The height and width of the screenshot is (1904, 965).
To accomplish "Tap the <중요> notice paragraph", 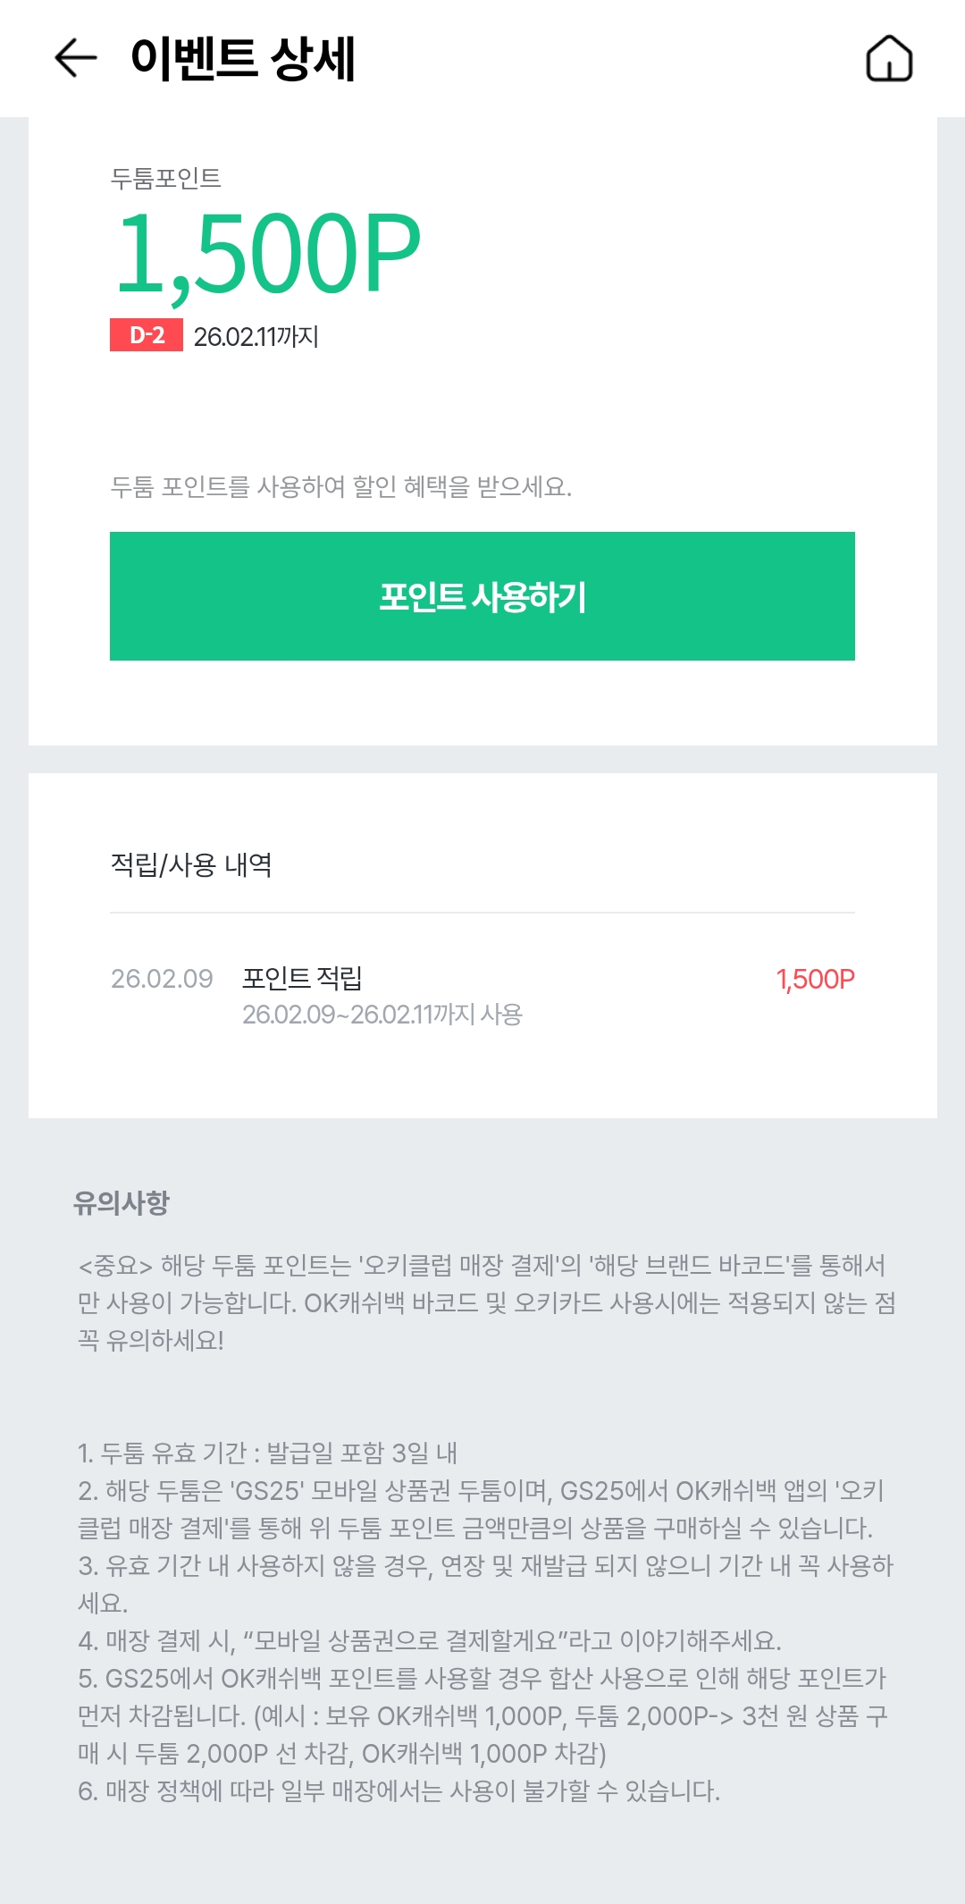I will (x=487, y=1302).
